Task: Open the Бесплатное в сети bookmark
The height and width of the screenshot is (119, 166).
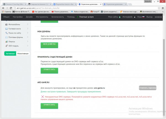Action: pyautogui.click(x=149, y=12)
